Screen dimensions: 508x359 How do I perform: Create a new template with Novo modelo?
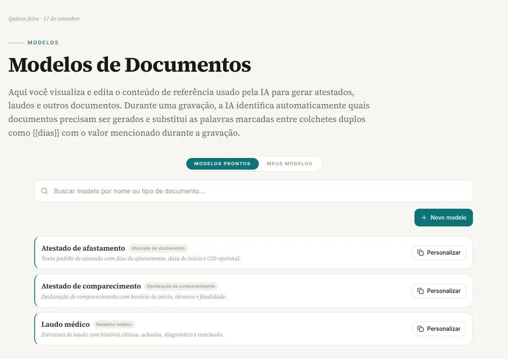pyautogui.click(x=443, y=218)
